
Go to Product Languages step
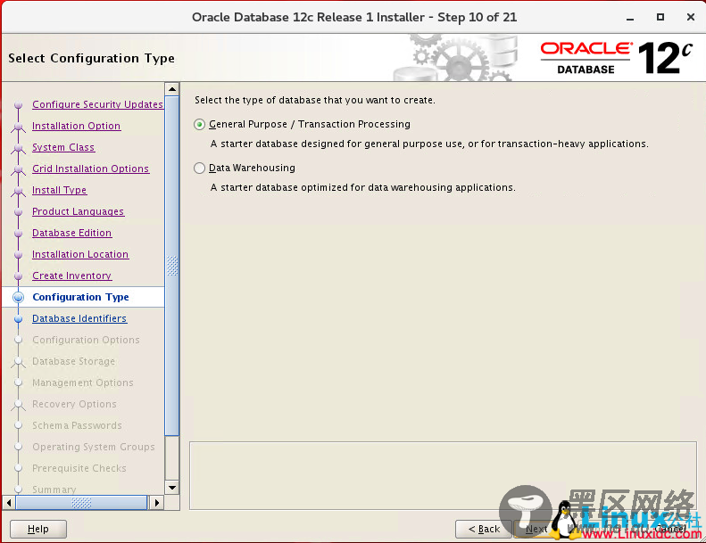pyautogui.click(x=78, y=211)
